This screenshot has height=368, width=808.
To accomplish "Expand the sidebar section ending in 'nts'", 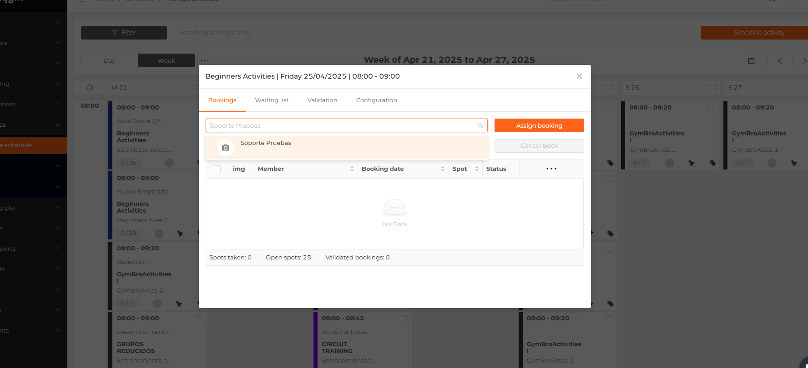I will [x=57, y=331].
